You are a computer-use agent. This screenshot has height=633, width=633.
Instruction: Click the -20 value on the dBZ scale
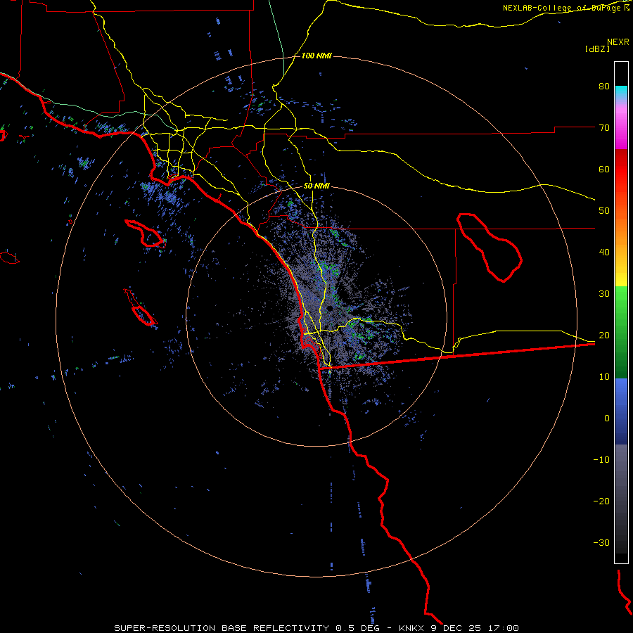click(601, 501)
